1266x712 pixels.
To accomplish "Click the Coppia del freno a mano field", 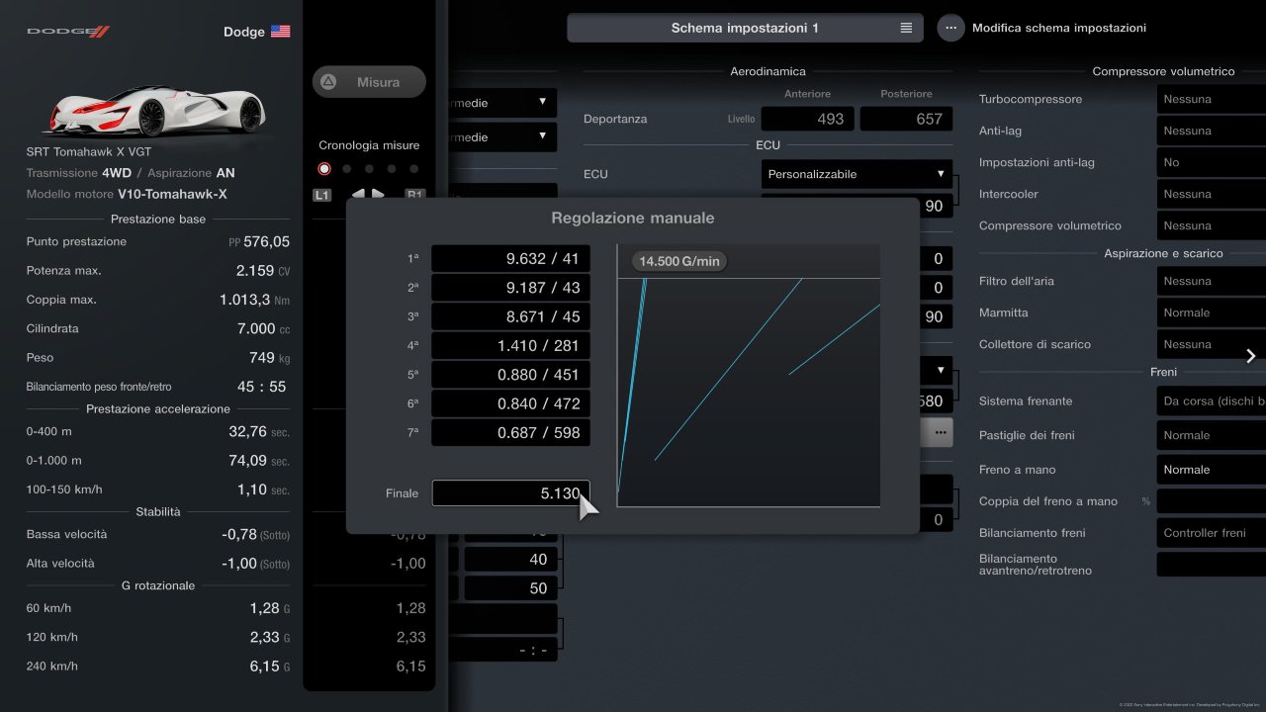I will (x=1212, y=501).
